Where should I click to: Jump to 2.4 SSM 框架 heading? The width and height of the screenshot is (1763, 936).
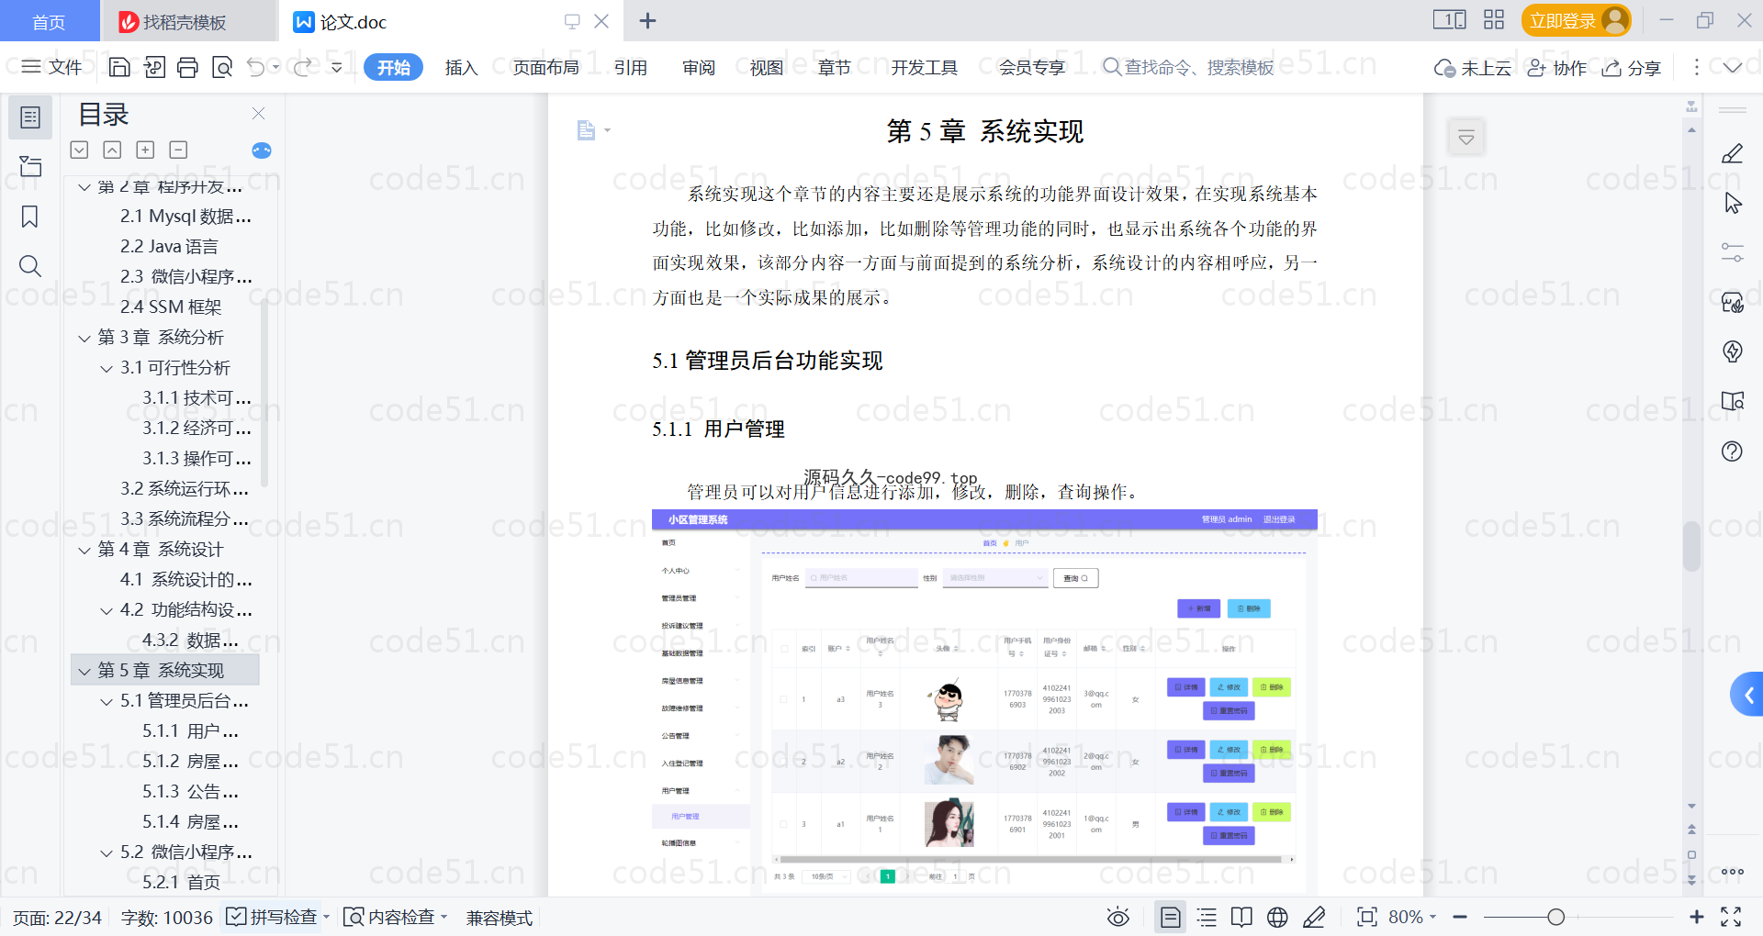171,307
